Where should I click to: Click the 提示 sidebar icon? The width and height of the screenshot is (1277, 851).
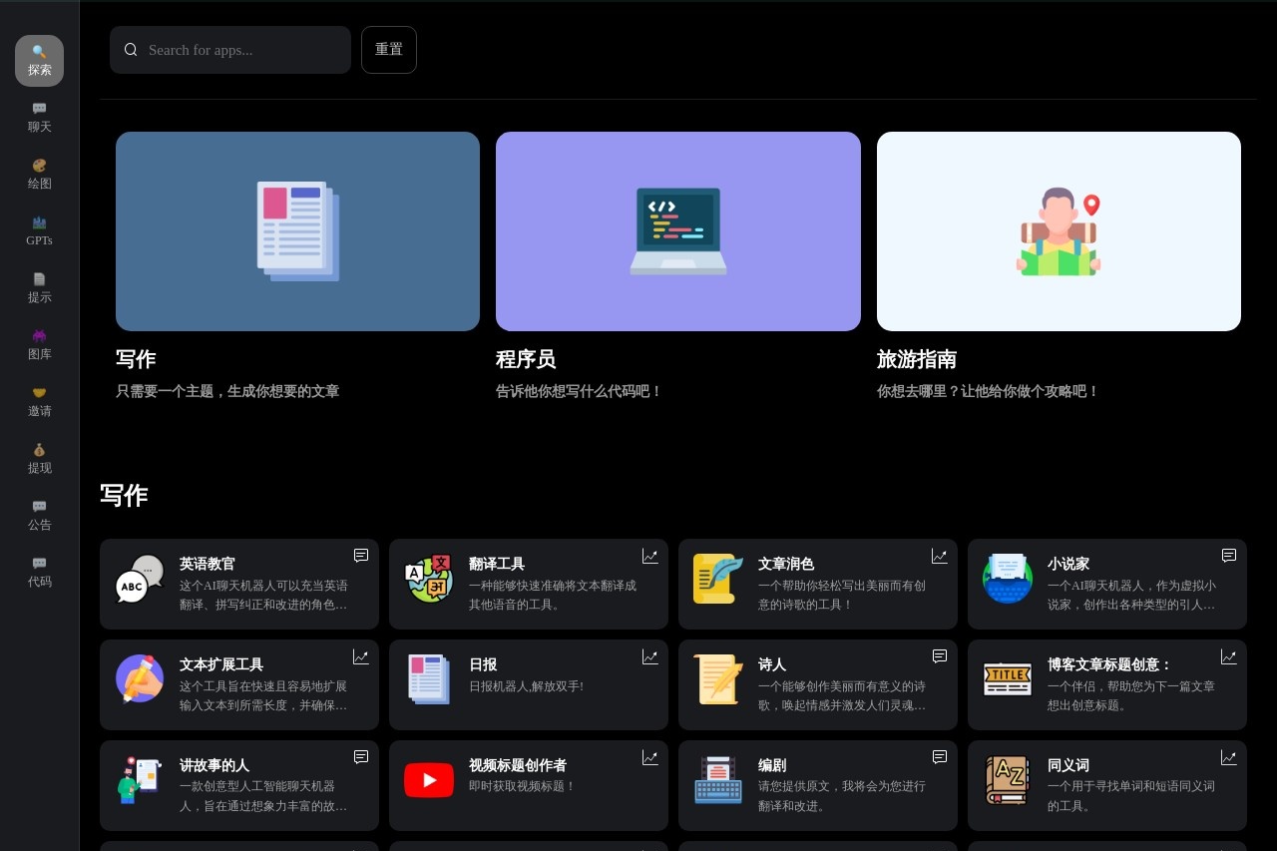(40, 287)
